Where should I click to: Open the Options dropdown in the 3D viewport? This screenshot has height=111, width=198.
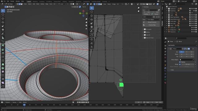coord(84,7)
